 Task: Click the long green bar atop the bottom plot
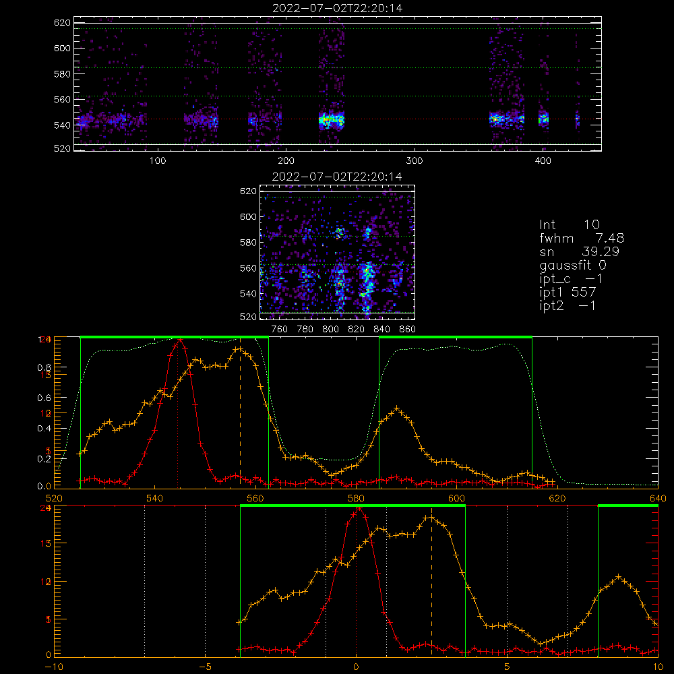tap(353, 506)
